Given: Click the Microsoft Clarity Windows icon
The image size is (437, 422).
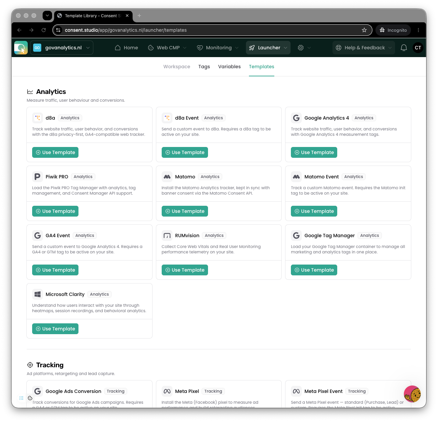Looking at the screenshot, I should [x=38, y=294].
